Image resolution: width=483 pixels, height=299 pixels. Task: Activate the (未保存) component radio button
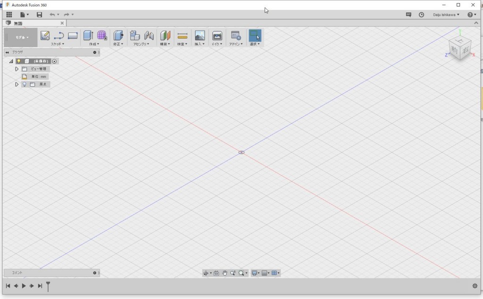[54, 61]
